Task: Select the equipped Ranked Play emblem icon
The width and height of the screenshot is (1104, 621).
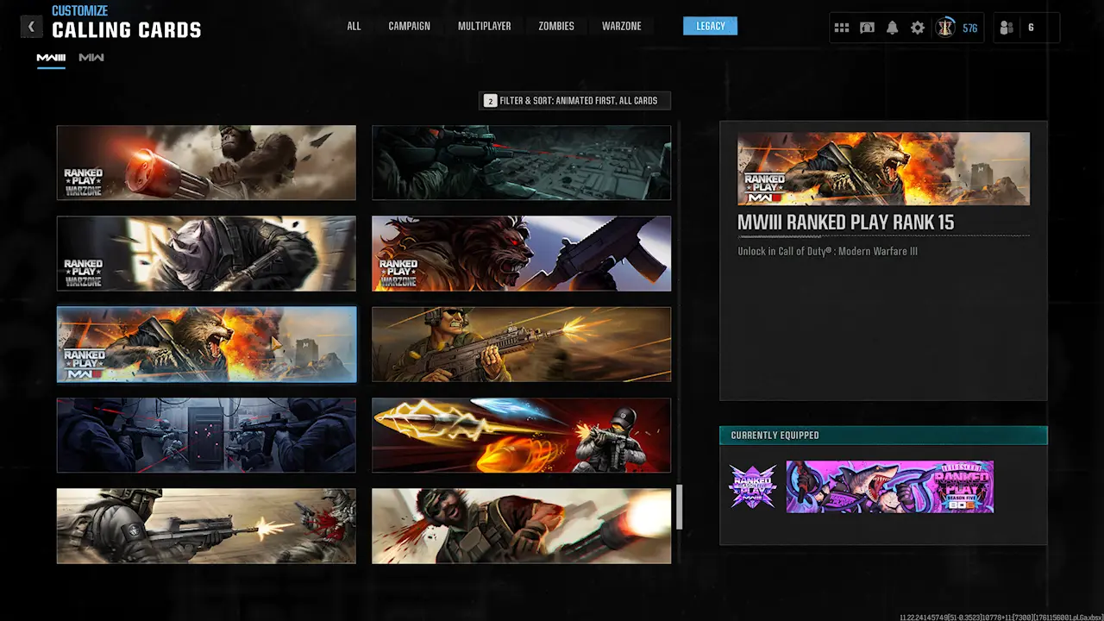Action: point(752,486)
